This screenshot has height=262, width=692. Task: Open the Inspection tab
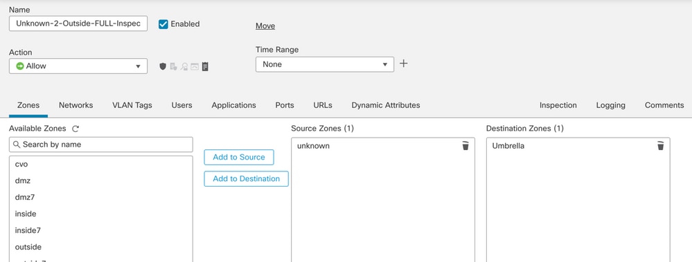(558, 105)
